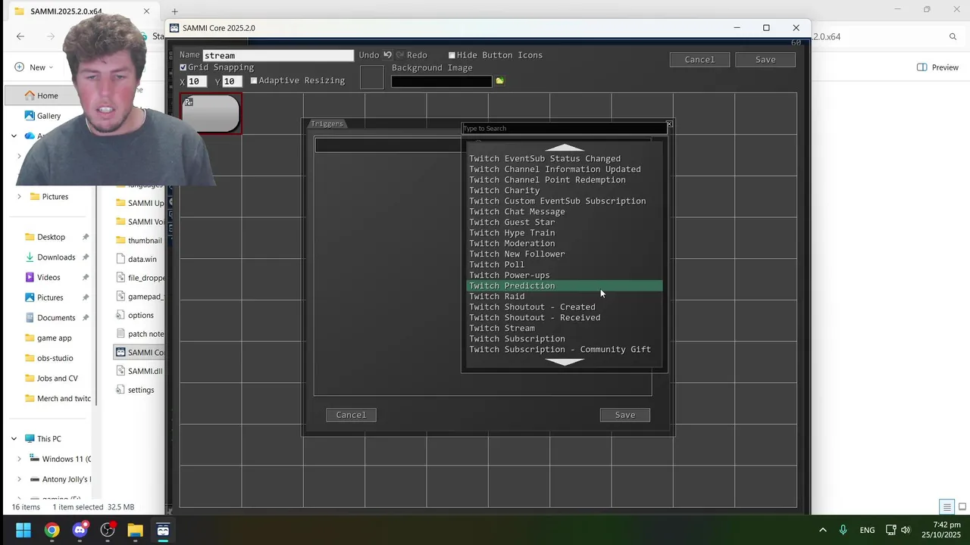The width and height of the screenshot is (970, 545).
Task: Expand Antony Jolly's drive node
Action: [x=20, y=479]
